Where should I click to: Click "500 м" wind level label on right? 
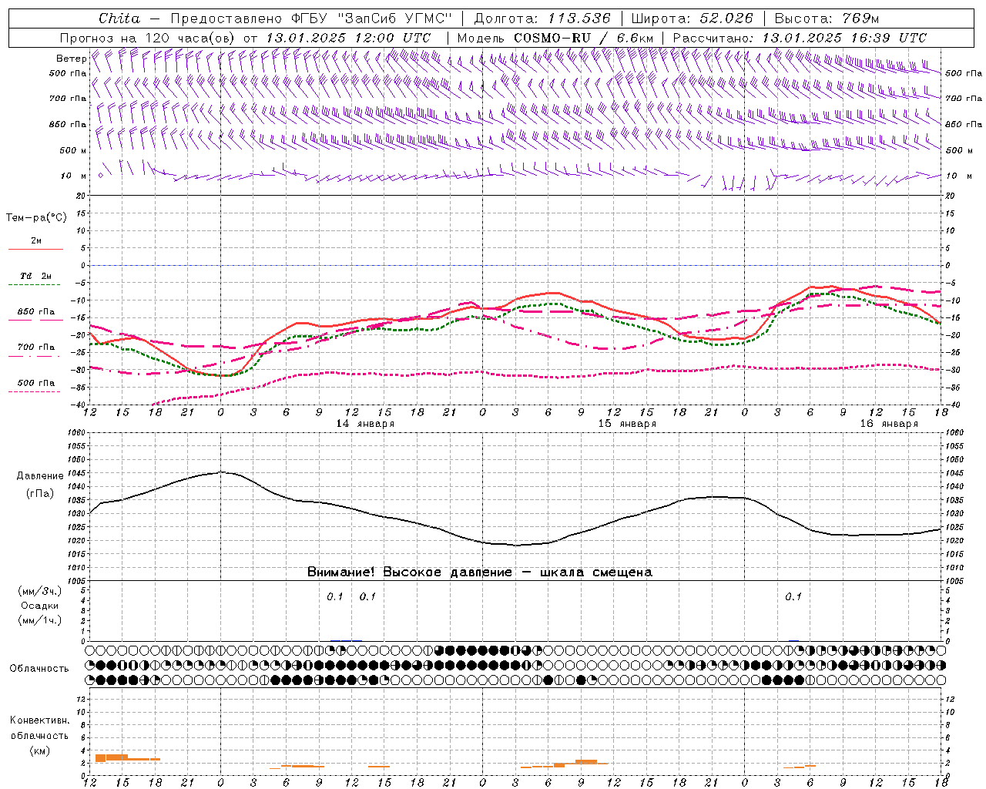[960, 150]
